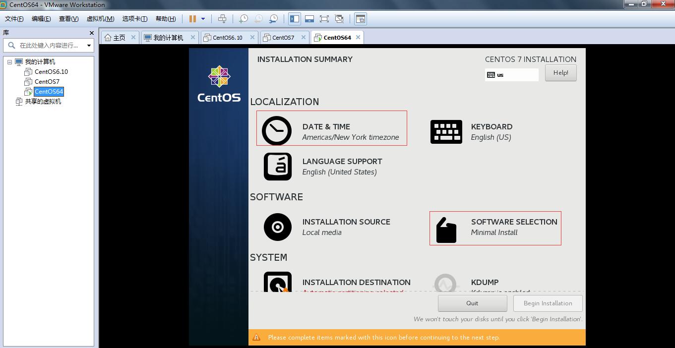
Task: Close the 主页 tab
Action: (x=133, y=37)
